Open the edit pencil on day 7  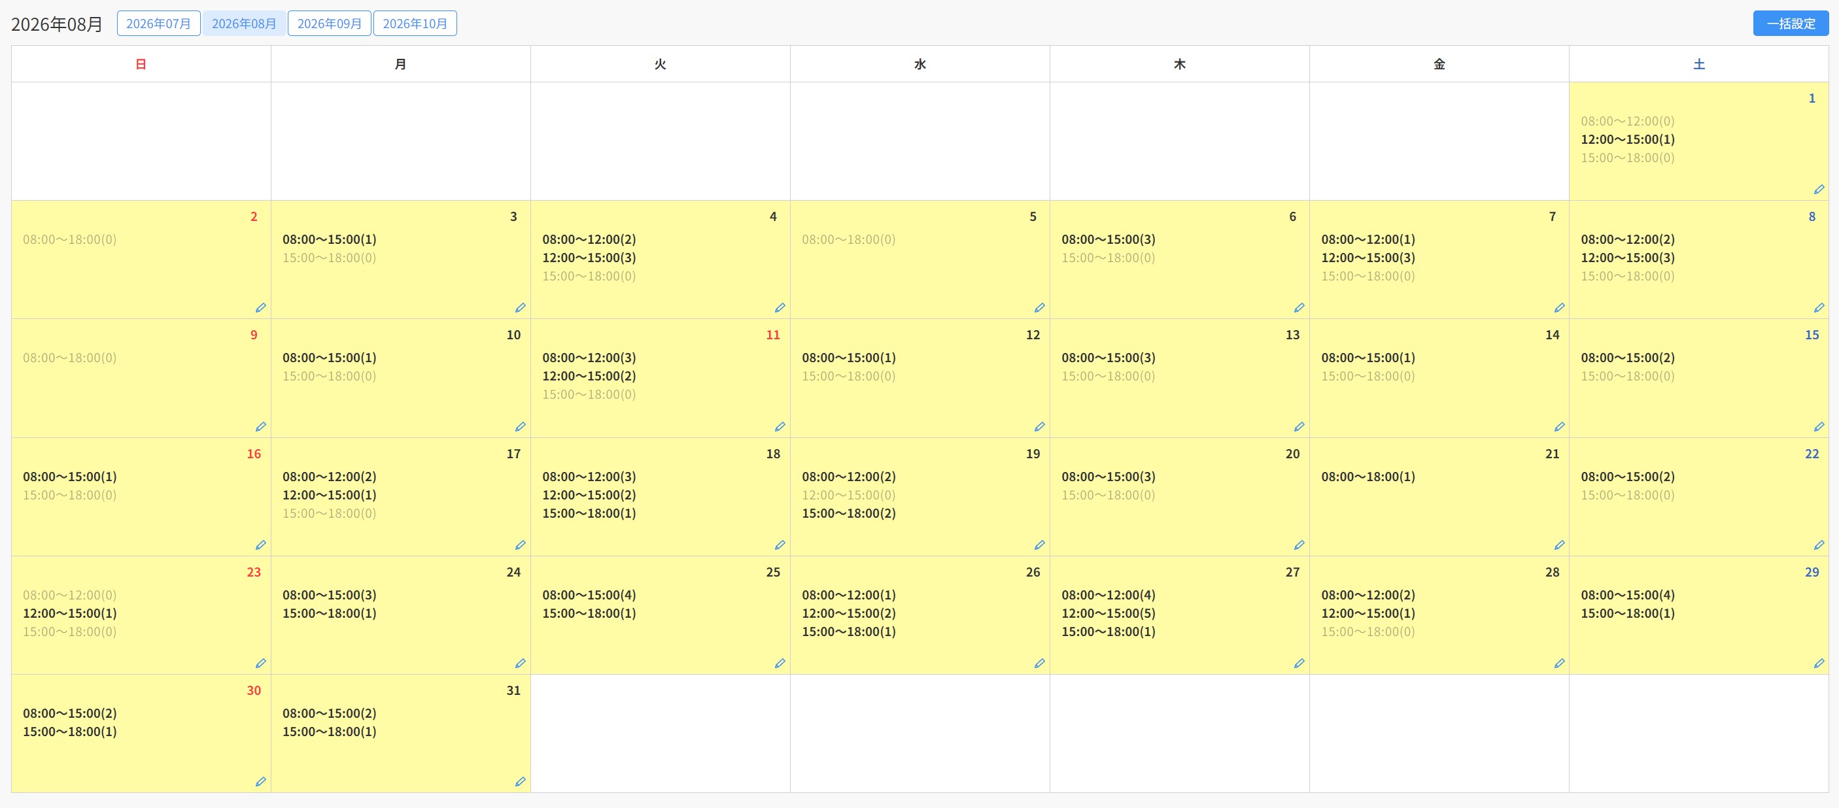[1558, 308]
